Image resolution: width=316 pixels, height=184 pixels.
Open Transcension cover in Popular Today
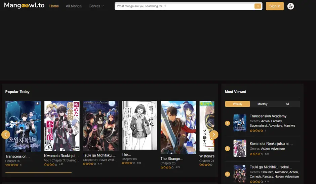[x=23, y=126]
